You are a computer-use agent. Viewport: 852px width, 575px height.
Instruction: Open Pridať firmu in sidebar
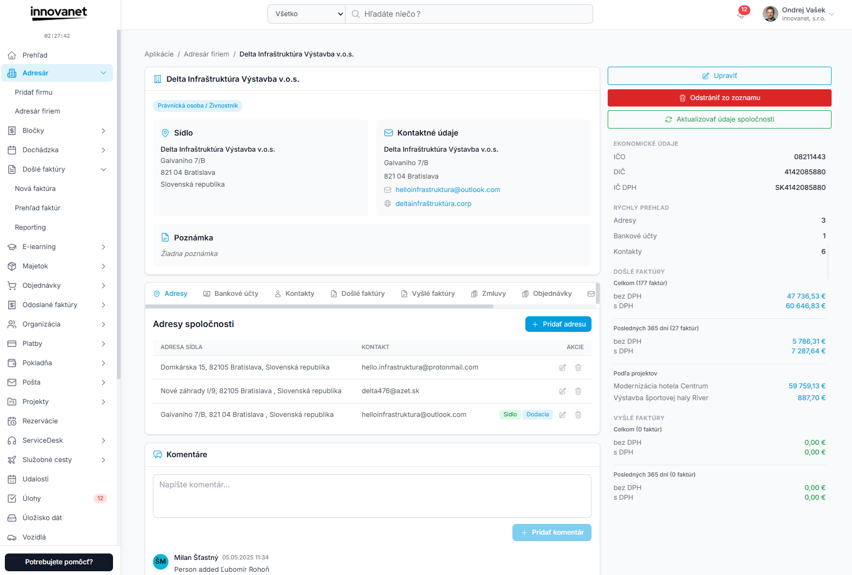pos(34,93)
